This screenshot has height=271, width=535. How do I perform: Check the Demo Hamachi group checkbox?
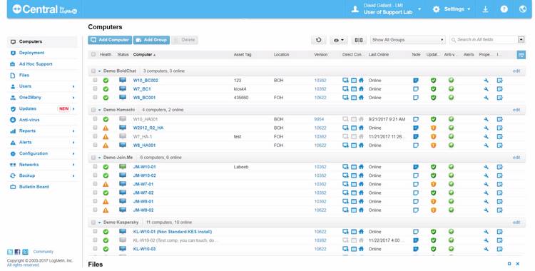[x=93, y=110]
